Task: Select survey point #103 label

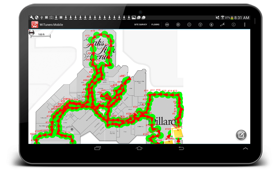Action: pyautogui.click(x=51, y=112)
